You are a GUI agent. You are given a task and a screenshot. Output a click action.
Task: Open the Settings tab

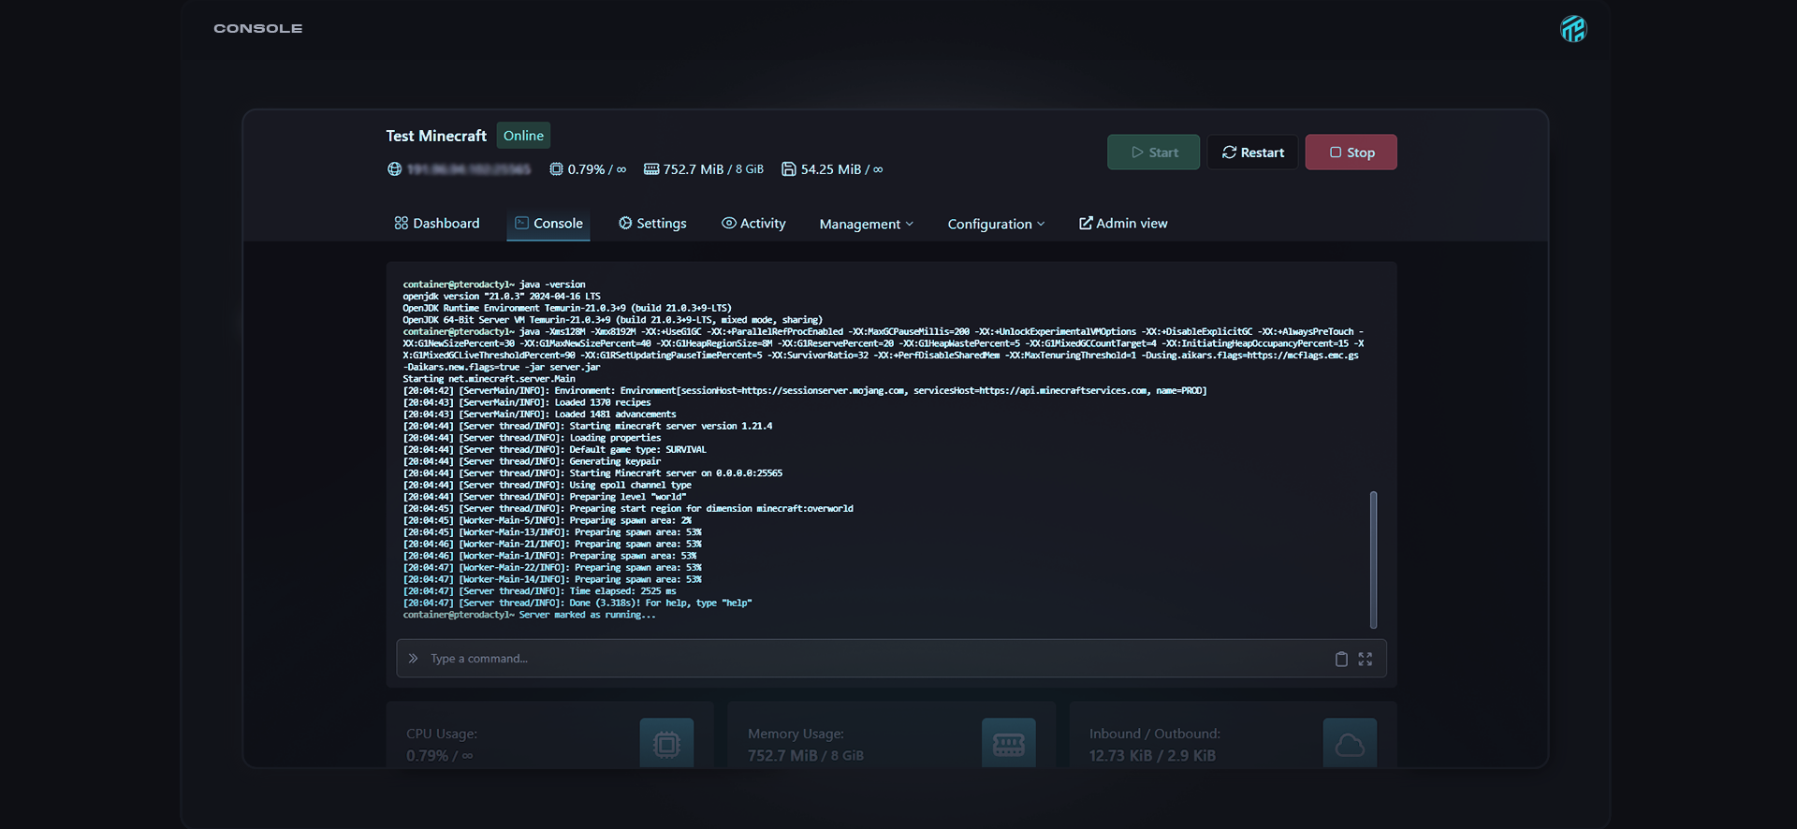point(652,224)
